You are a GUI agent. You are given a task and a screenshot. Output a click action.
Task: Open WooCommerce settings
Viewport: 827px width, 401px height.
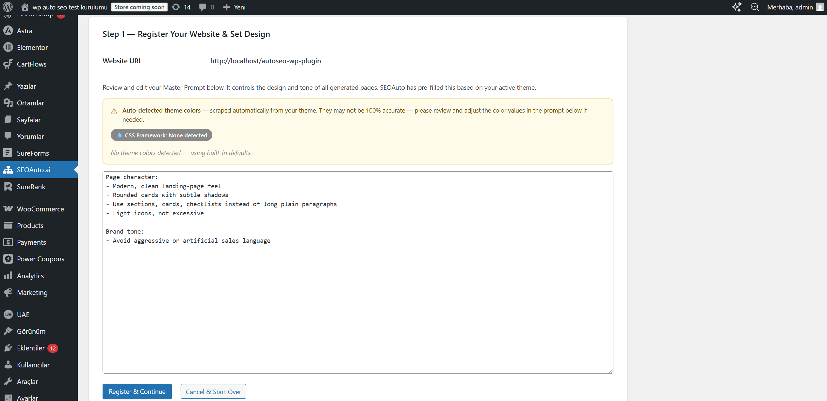coord(41,209)
